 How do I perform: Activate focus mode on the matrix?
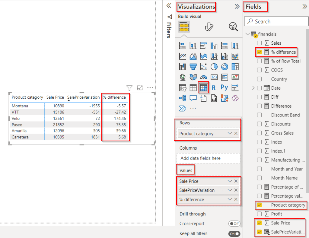[x=140, y=88]
